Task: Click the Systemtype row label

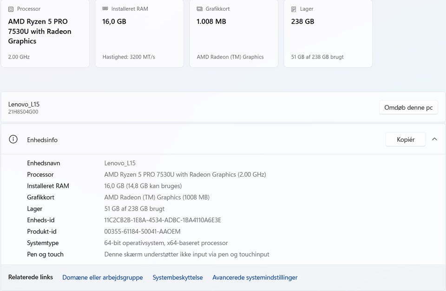Action: pyautogui.click(x=43, y=243)
